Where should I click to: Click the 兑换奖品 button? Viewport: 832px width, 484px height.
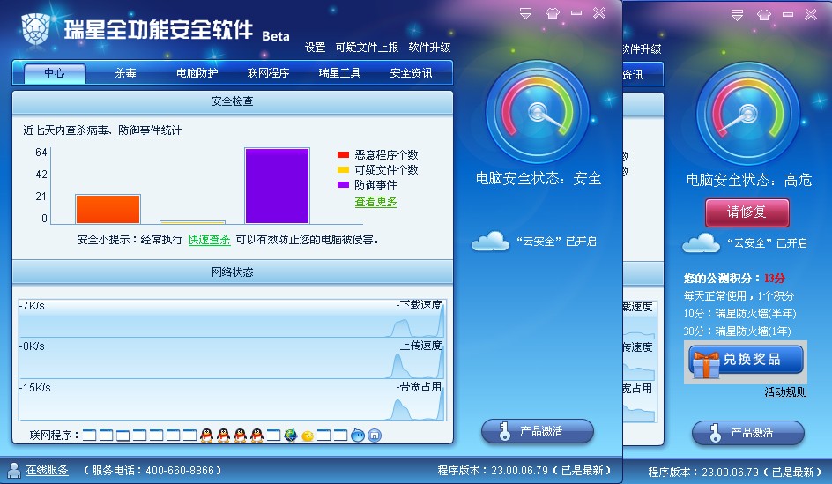point(746,361)
